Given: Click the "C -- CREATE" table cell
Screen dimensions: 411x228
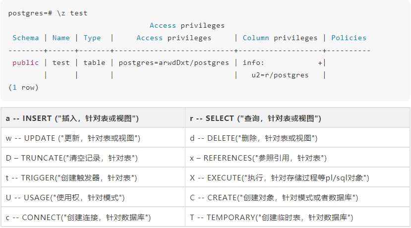Looking at the screenshot, I should point(274,197).
